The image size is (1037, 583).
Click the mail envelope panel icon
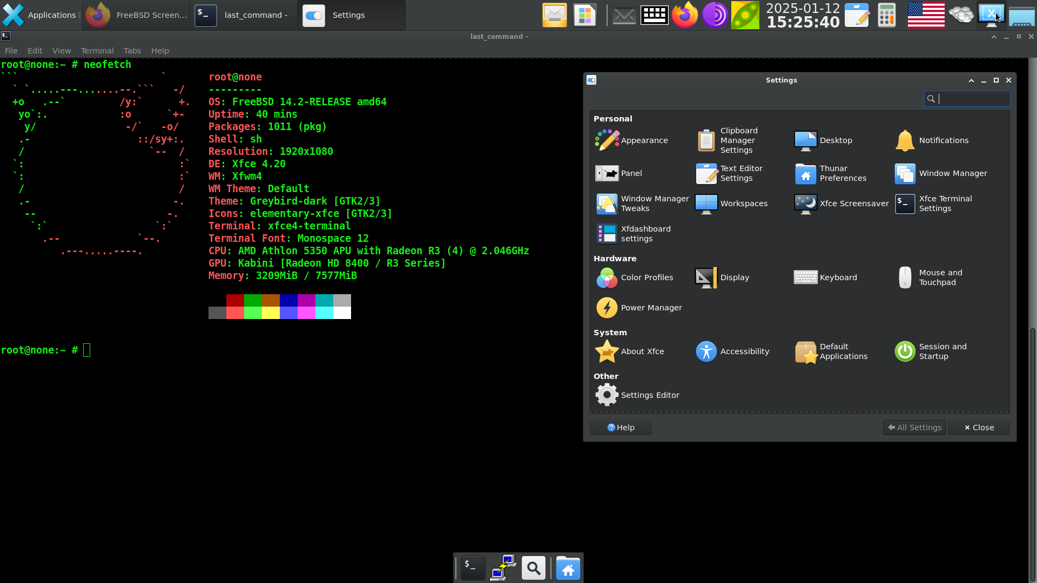click(x=624, y=16)
